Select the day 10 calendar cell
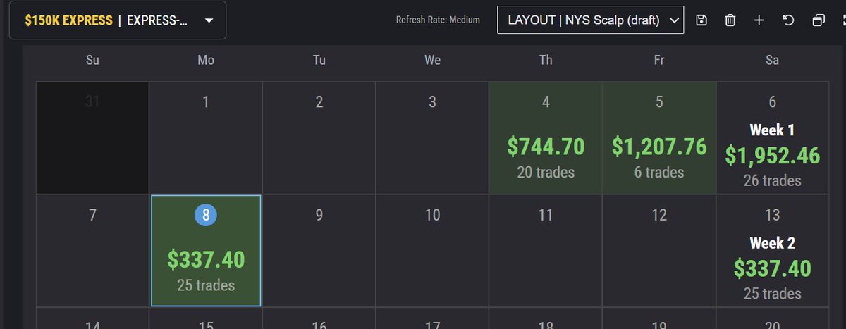This screenshot has height=329, width=846. tap(432, 251)
